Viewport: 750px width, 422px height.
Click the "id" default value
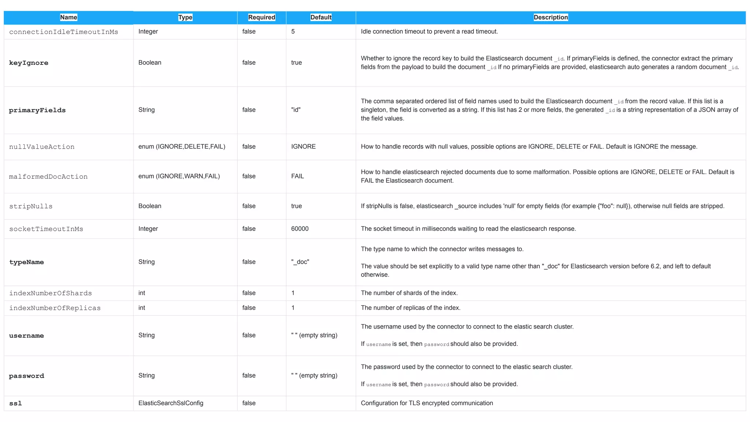tap(296, 110)
